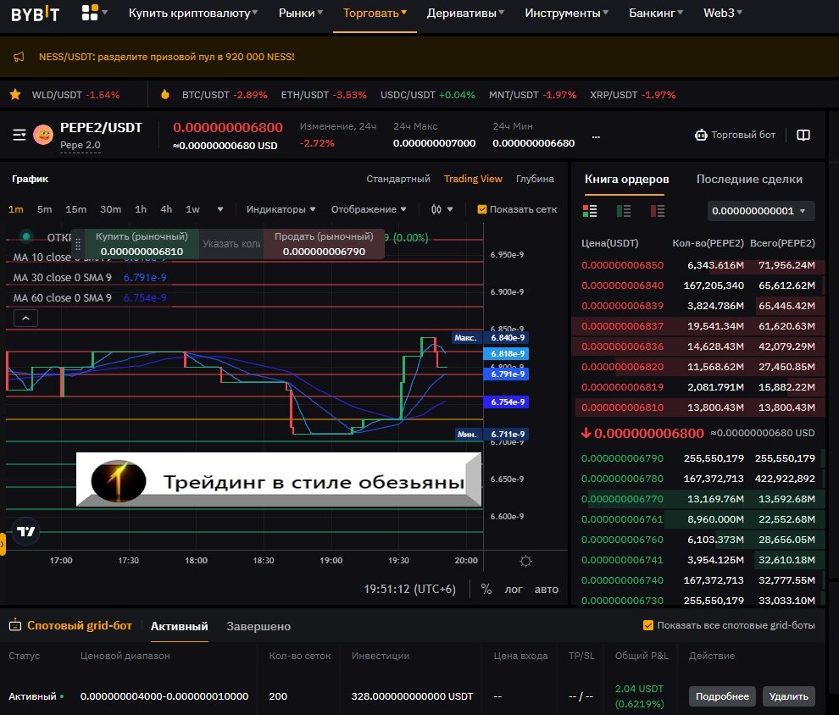Show sell-only order book view icon
The height and width of the screenshot is (715, 839).
click(x=657, y=211)
